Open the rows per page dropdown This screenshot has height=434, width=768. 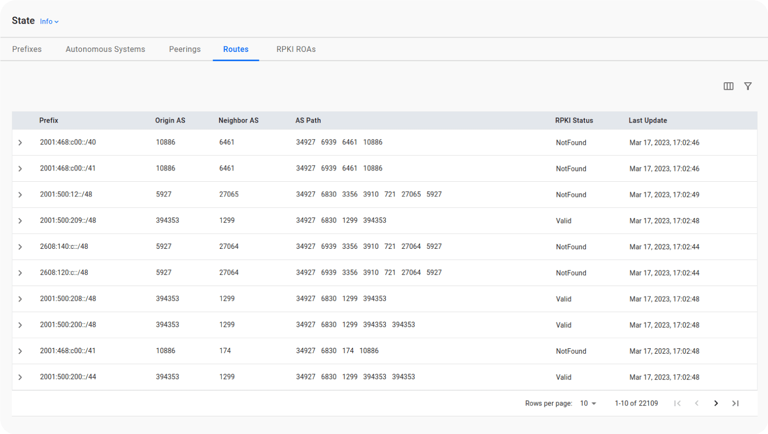tap(588, 403)
